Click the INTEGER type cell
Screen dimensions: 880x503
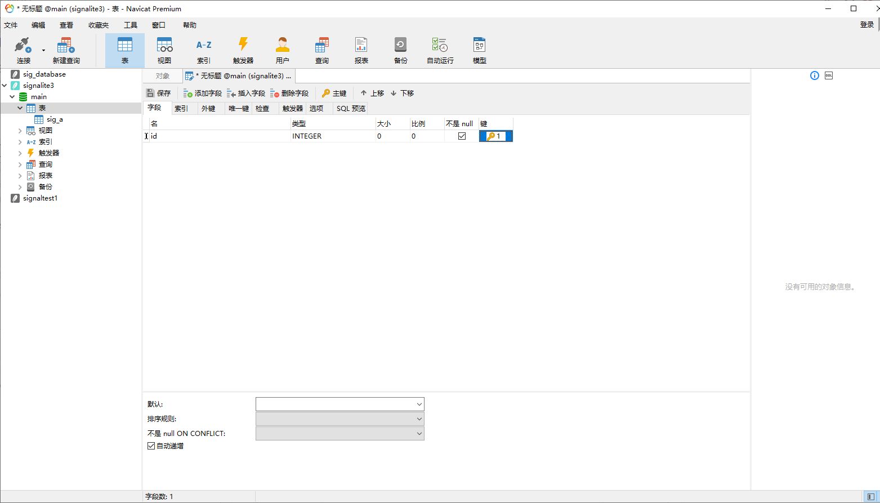(x=333, y=136)
